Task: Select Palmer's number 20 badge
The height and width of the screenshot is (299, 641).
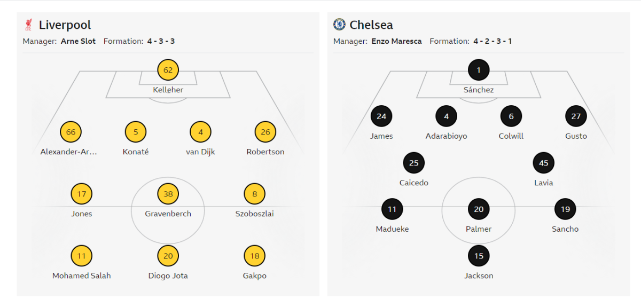Action: (x=479, y=209)
